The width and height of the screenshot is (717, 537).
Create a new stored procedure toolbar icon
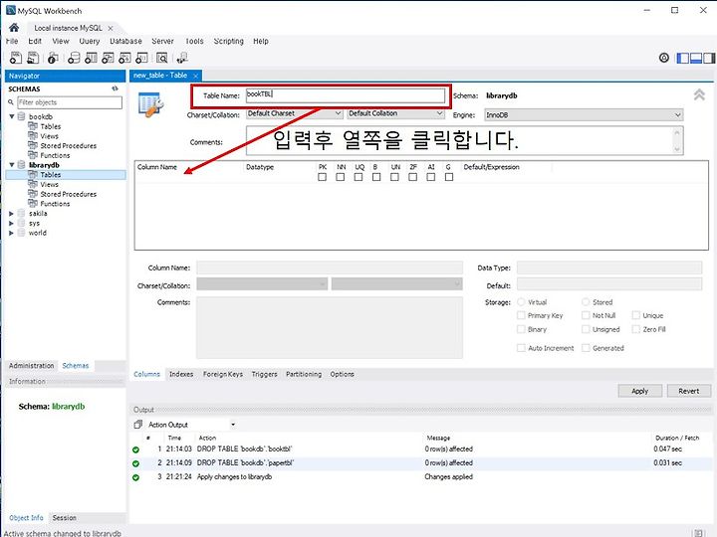click(x=124, y=58)
